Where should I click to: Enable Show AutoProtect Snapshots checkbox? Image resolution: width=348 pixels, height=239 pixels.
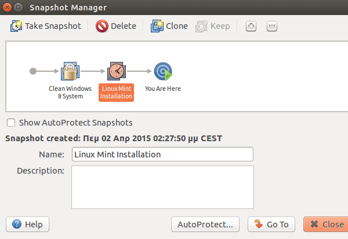[11, 123]
